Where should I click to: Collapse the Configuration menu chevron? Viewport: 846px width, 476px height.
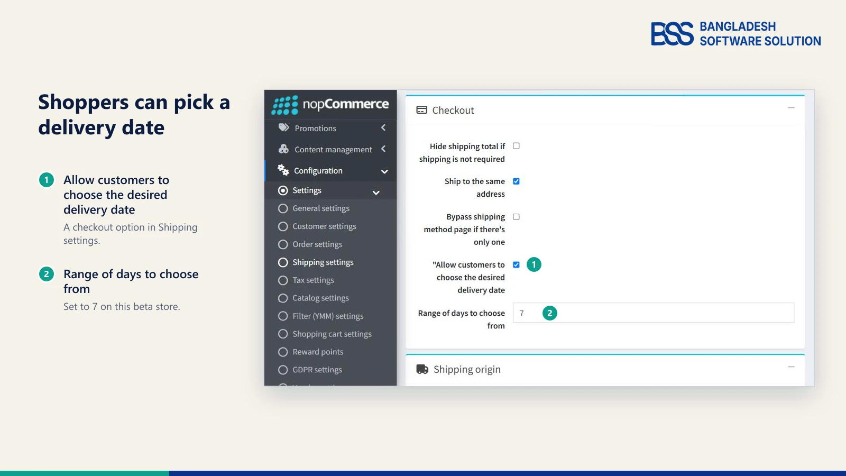[384, 171]
